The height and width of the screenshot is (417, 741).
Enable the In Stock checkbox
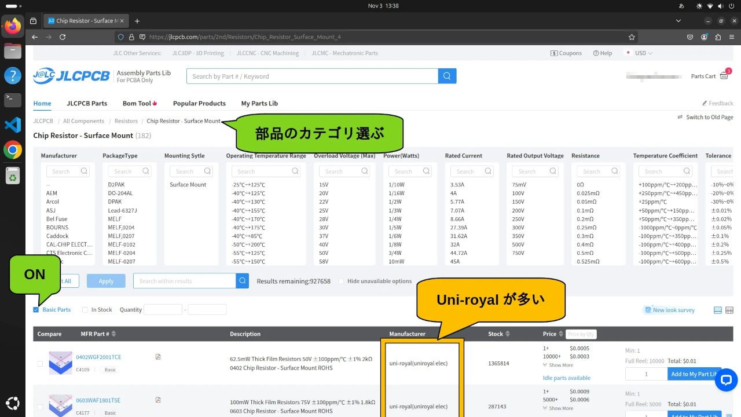pyautogui.click(x=85, y=310)
